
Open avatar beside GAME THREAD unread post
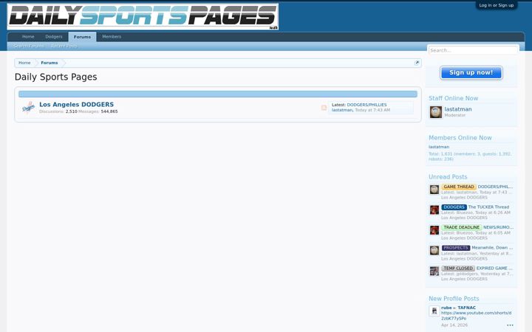point(434,190)
